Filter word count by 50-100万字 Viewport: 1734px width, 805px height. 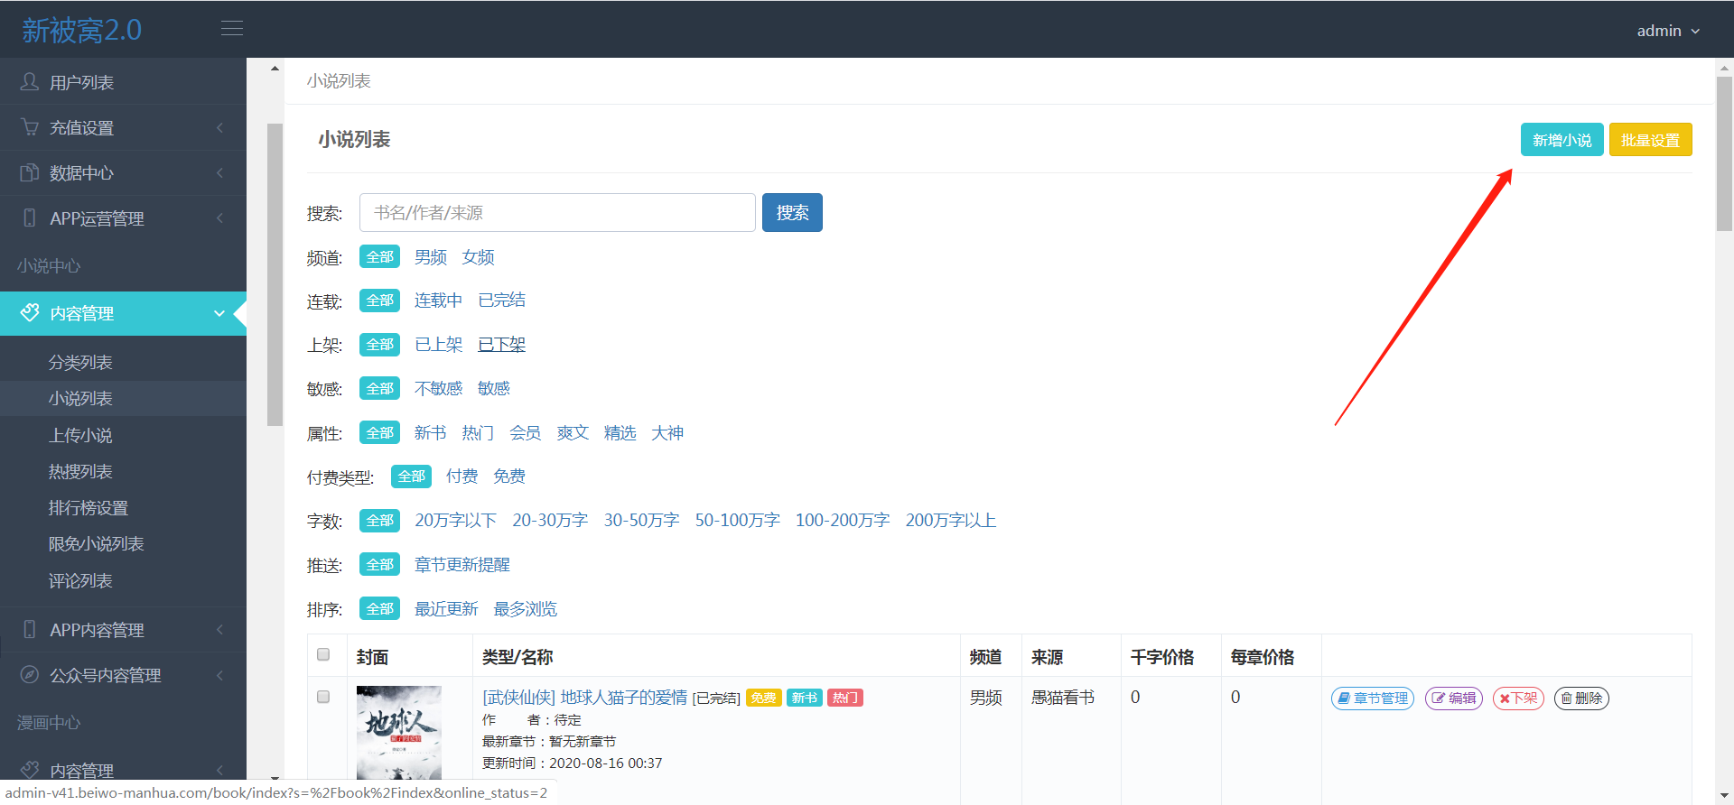pos(738,521)
